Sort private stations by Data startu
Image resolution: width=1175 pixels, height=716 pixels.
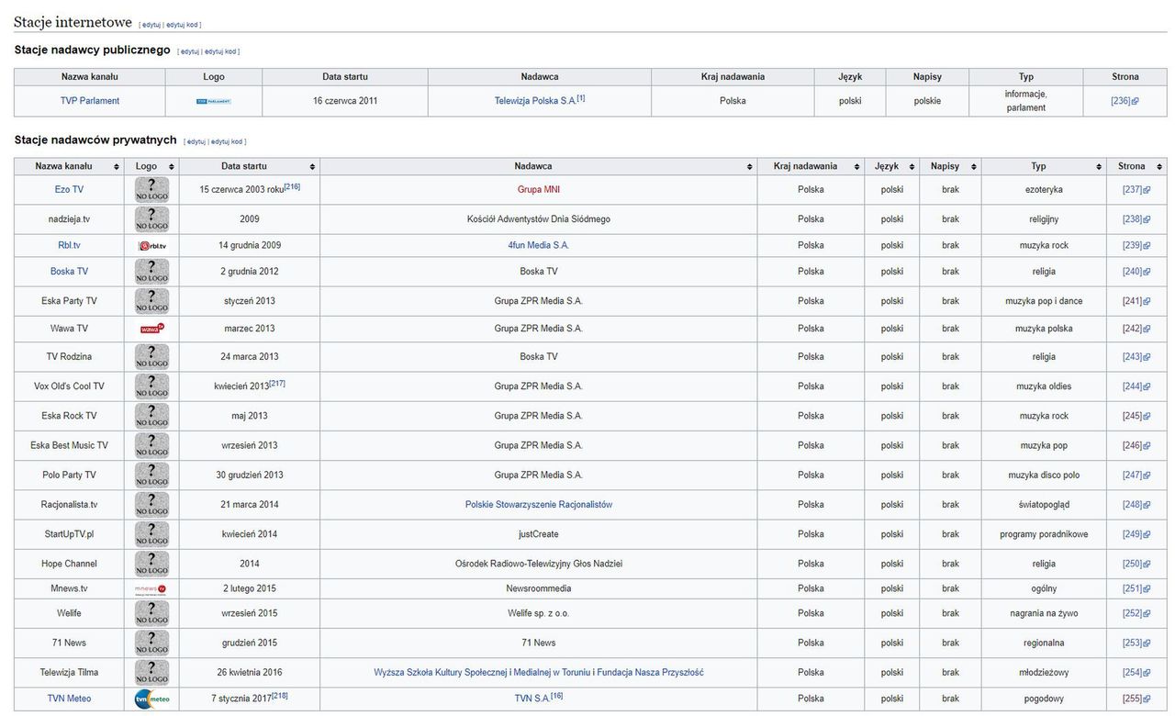pos(250,166)
